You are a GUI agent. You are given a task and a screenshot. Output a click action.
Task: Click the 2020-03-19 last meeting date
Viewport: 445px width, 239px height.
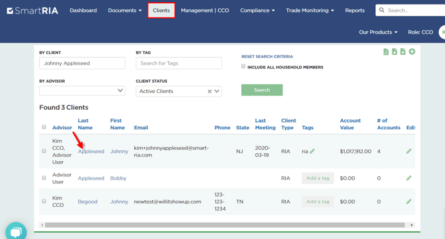(262, 151)
